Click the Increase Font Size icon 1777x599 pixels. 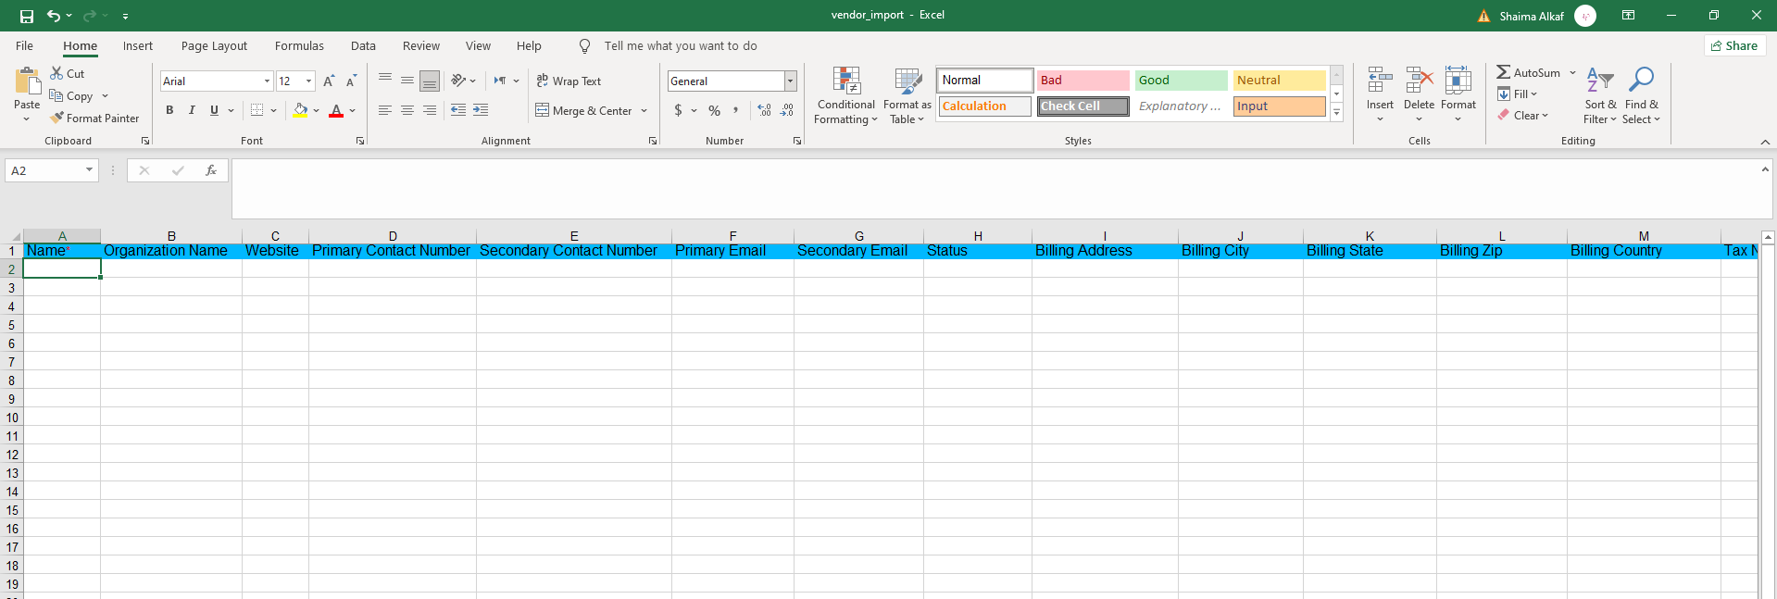(329, 81)
